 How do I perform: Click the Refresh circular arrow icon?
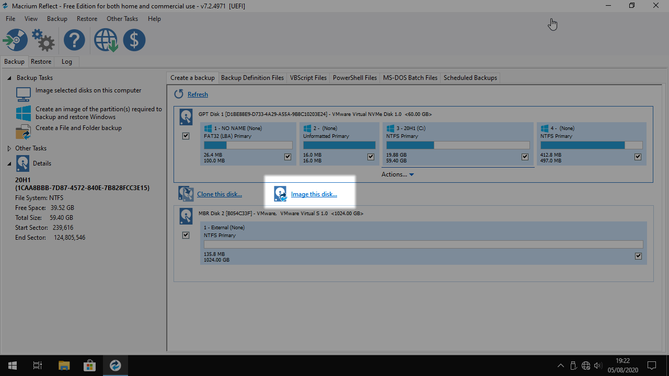click(179, 94)
